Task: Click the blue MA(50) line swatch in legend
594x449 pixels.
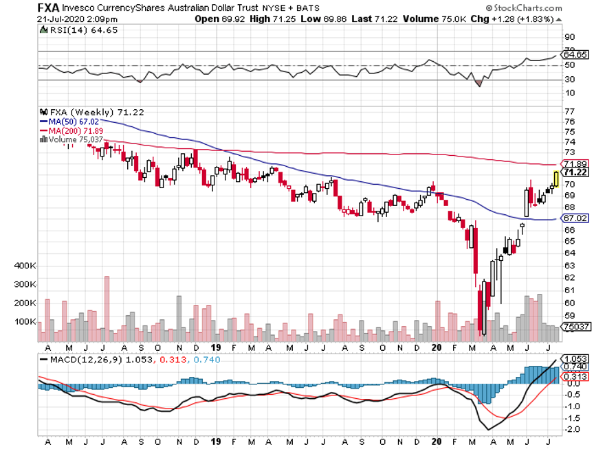Action: coord(43,122)
